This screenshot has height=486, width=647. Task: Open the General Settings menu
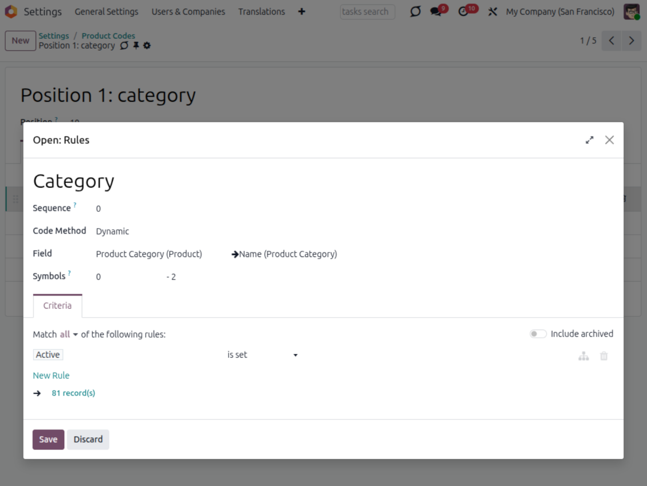[106, 11]
